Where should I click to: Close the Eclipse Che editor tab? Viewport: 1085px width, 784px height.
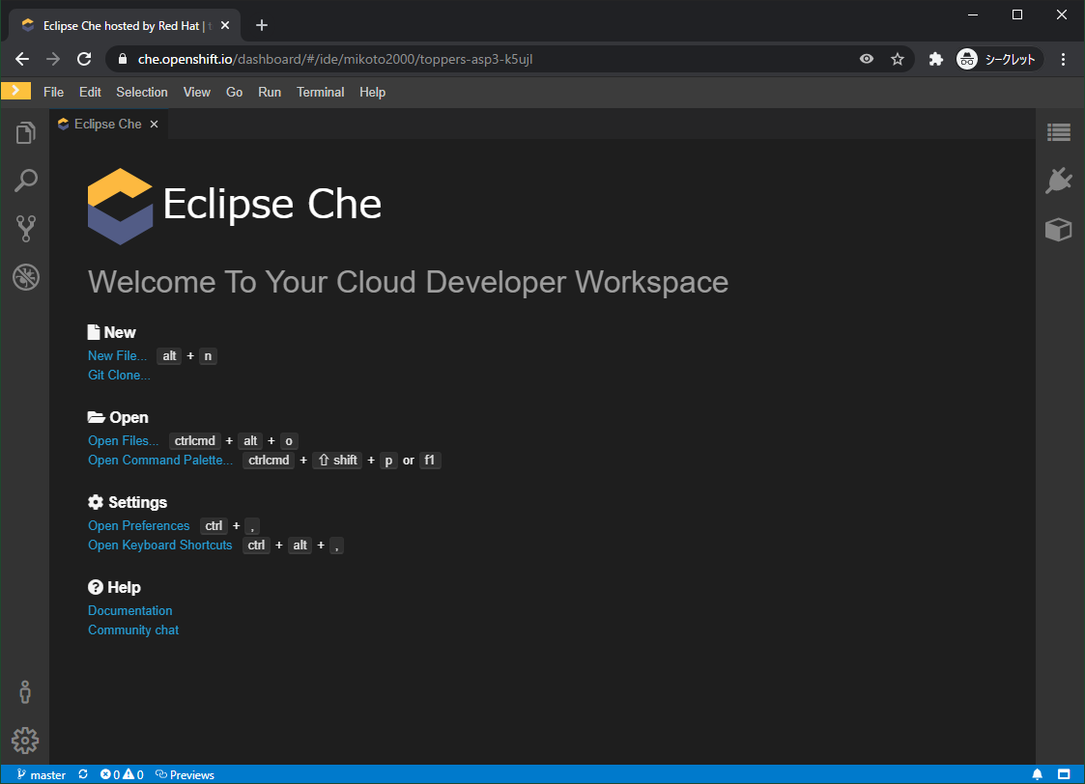tap(155, 124)
